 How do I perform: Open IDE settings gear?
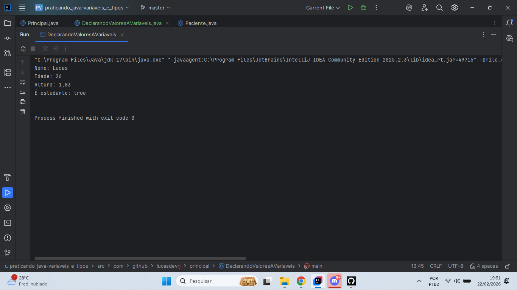[x=455, y=8]
